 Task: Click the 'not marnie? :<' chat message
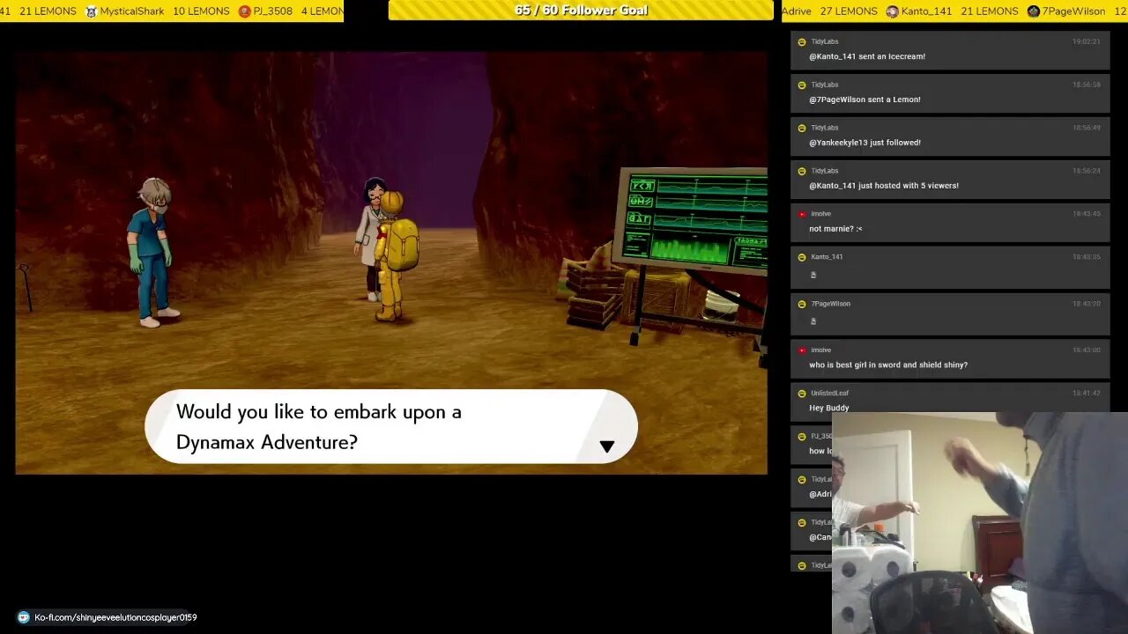[835, 229]
